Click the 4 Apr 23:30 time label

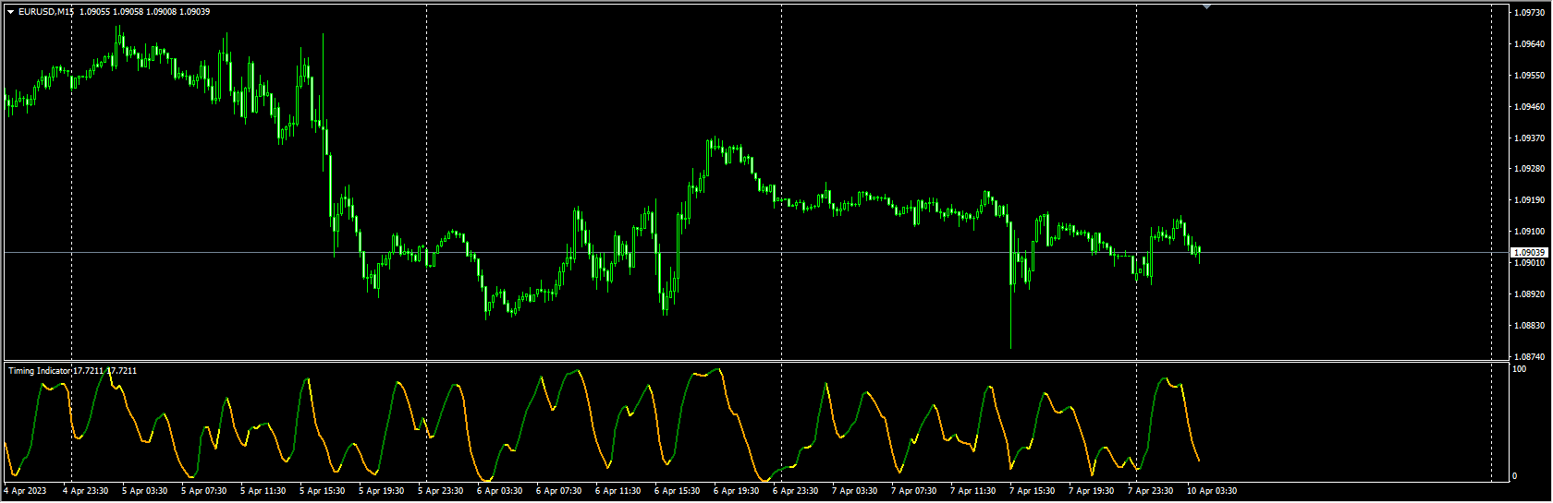(86, 491)
